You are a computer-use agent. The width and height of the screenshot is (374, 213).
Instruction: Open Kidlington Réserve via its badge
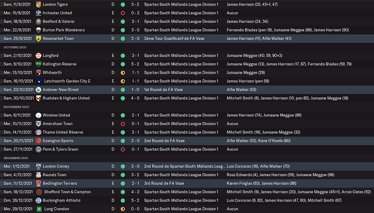click(x=39, y=64)
